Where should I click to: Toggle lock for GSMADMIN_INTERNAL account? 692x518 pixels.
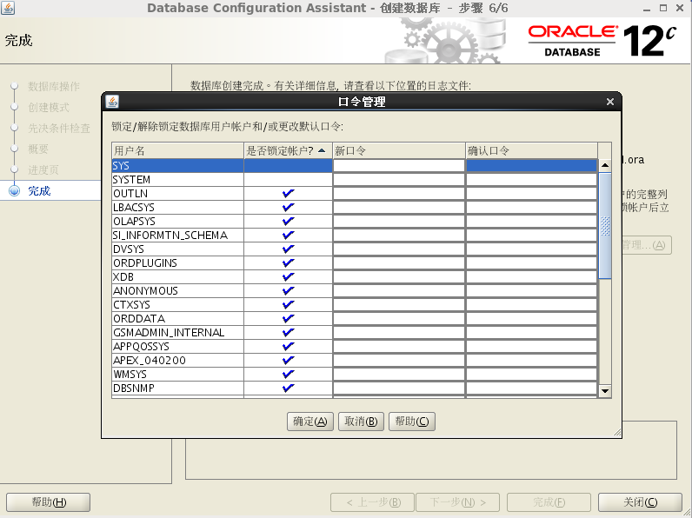288,332
